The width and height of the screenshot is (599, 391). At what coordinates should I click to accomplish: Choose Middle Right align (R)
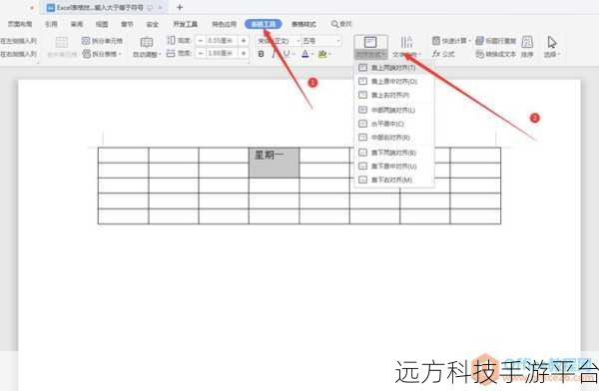[394, 137]
